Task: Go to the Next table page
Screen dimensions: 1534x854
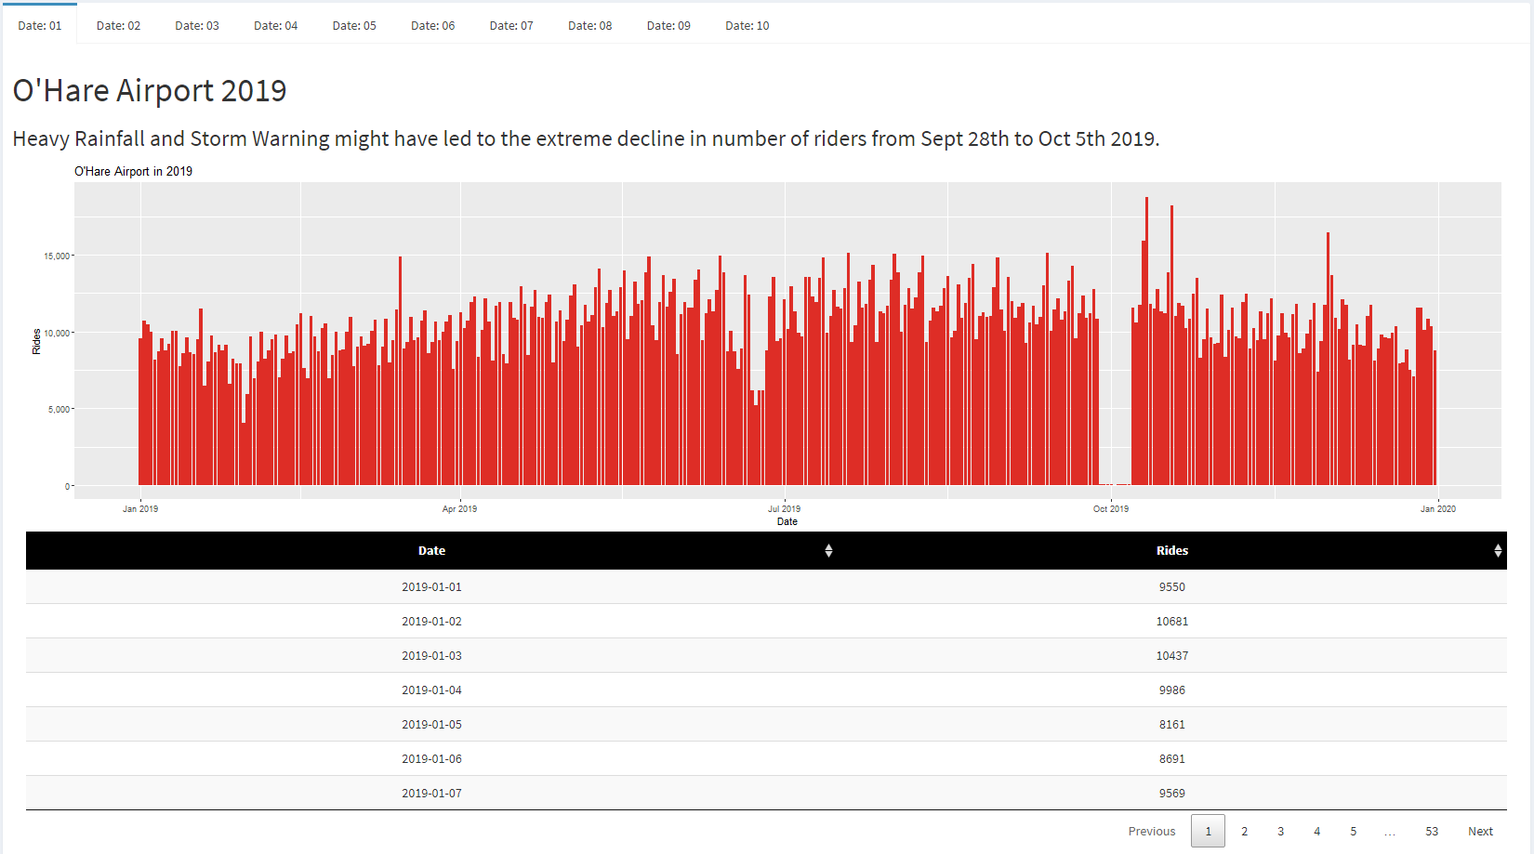Action: click(x=1480, y=831)
